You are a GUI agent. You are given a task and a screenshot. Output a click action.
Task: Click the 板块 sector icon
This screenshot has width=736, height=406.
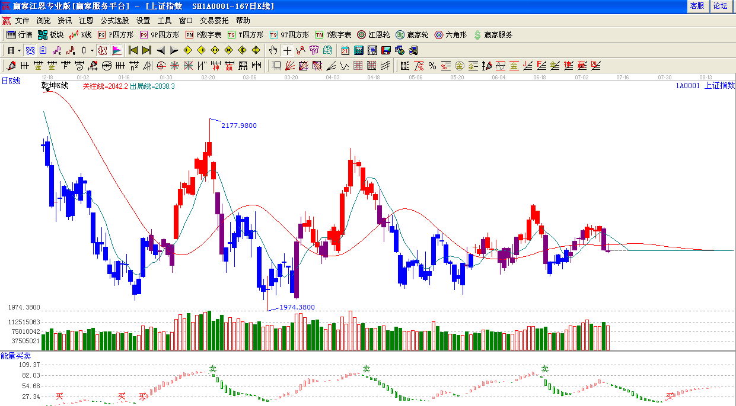click(50, 35)
